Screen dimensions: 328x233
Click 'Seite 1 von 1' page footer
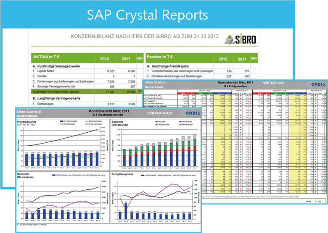click(316, 201)
